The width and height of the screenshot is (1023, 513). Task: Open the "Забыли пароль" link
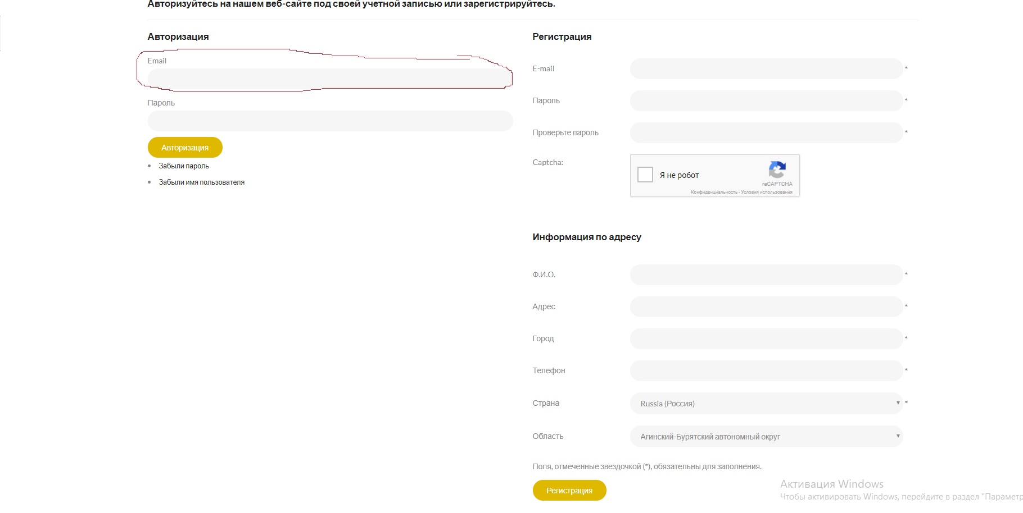[x=184, y=166]
